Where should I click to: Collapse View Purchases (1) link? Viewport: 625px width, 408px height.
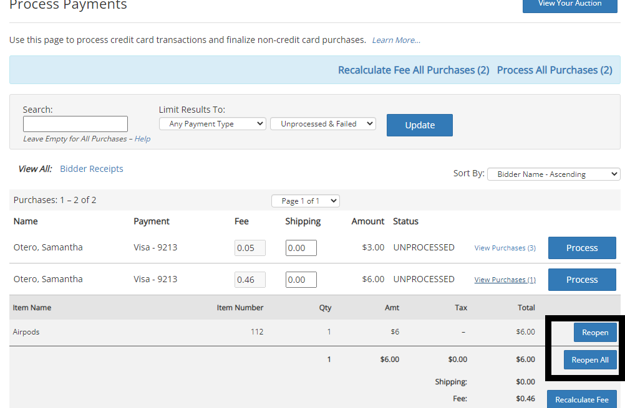[505, 280]
